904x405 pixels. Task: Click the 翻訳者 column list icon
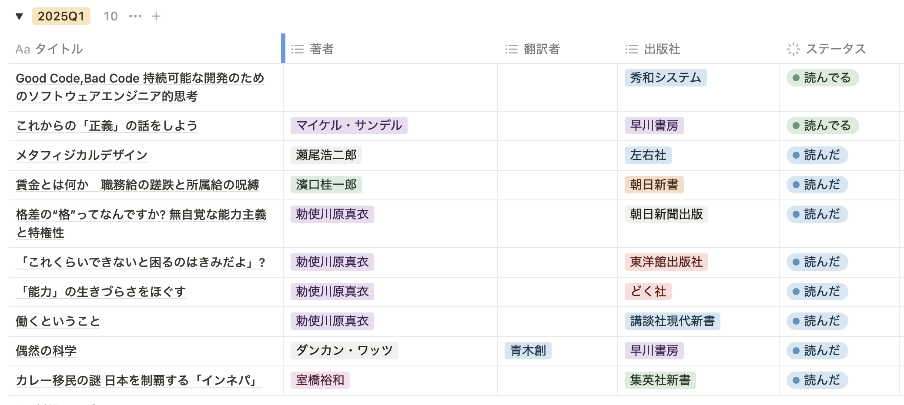coord(511,49)
